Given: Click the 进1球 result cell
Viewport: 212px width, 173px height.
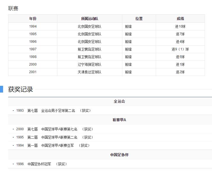Looking at the screenshot, I should (x=180, y=64).
